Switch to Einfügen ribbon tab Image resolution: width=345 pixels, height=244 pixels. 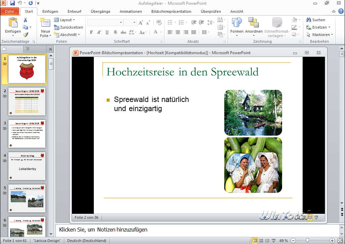(50, 11)
